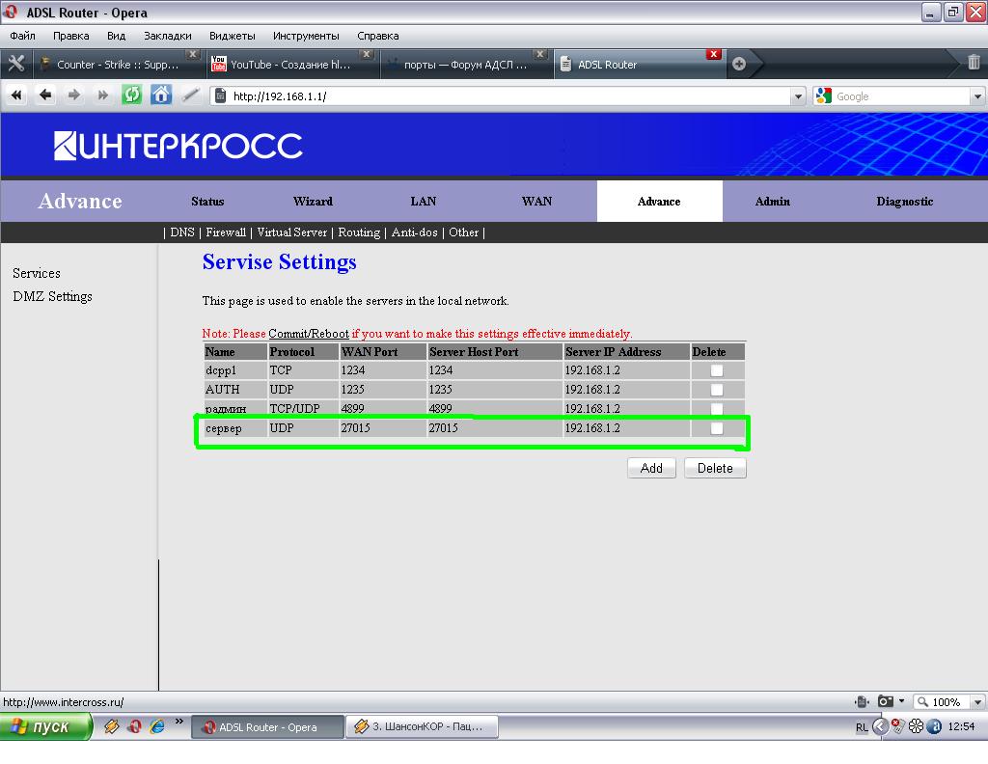Viewport: 988px width, 764px height.
Task: Click the Delete button below the table
Action: point(715,468)
